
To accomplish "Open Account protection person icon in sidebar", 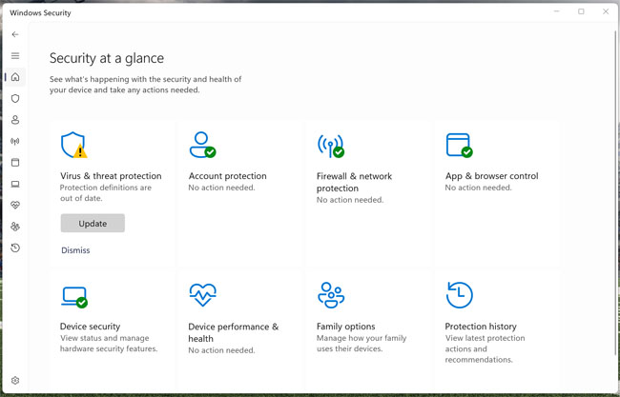I will (x=15, y=120).
